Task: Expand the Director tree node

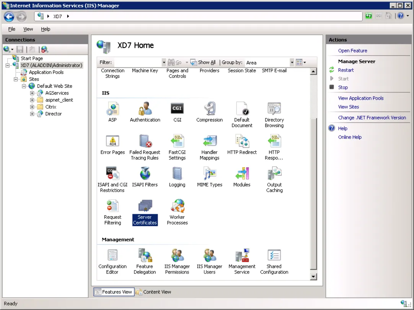Action: [x=32, y=114]
